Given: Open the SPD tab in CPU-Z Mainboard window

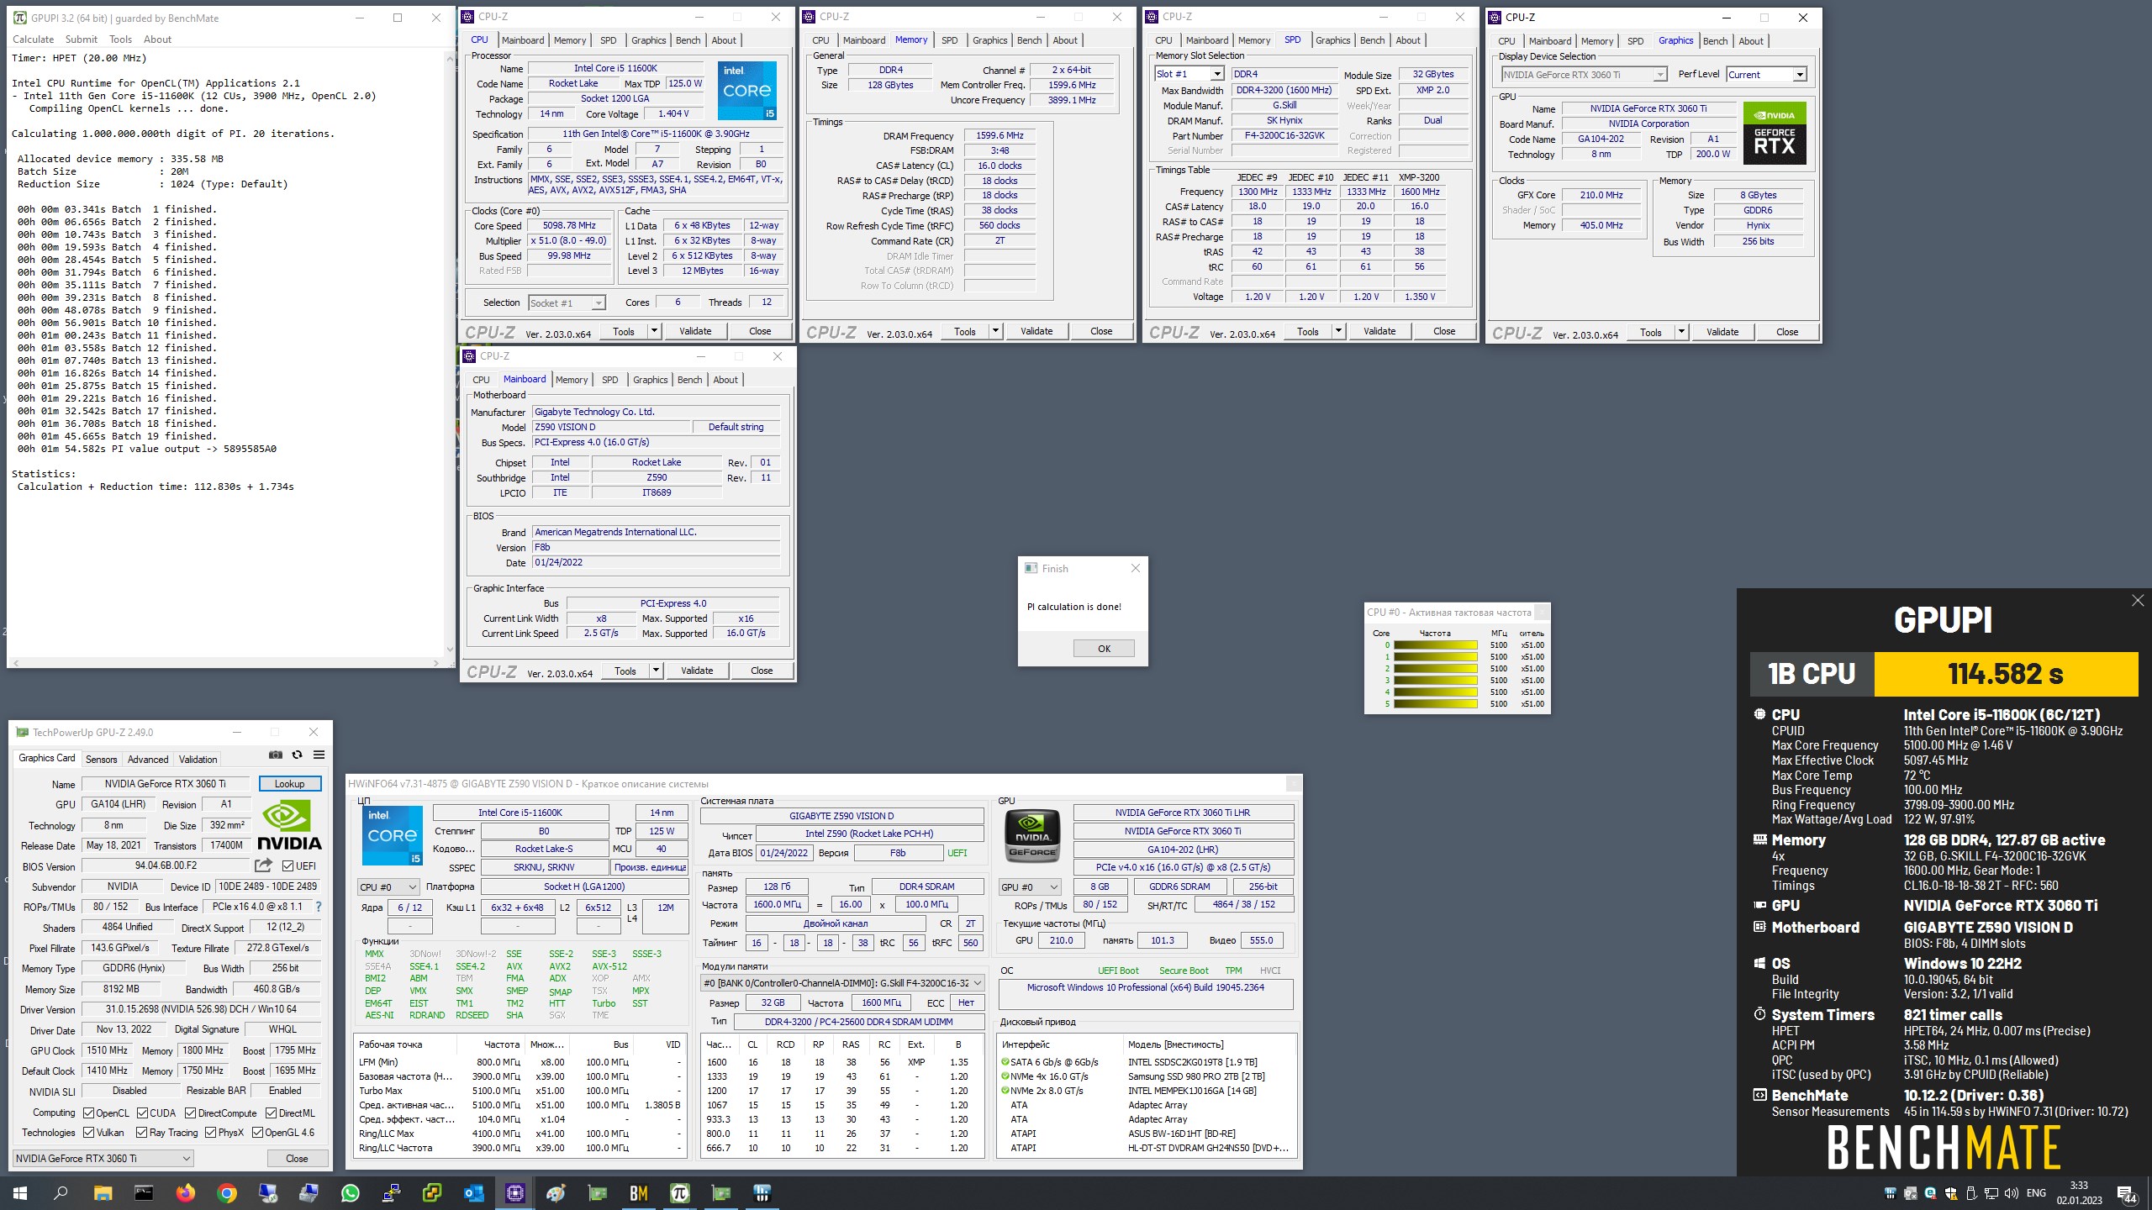Looking at the screenshot, I should [609, 380].
